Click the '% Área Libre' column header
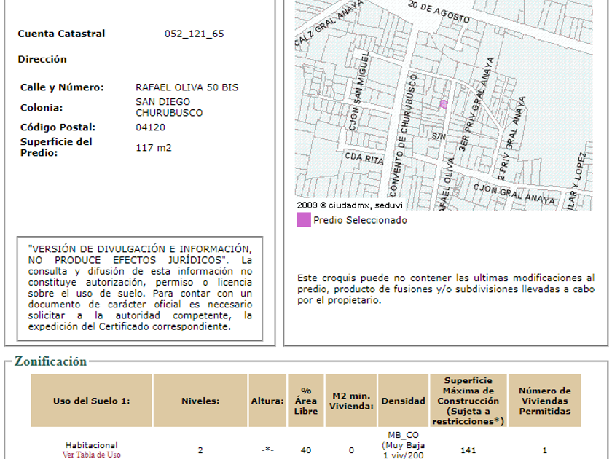The image size is (612, 459). point(306,401)
